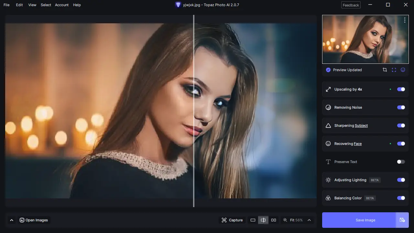Select the crop preview icon

tap(385, 70)
